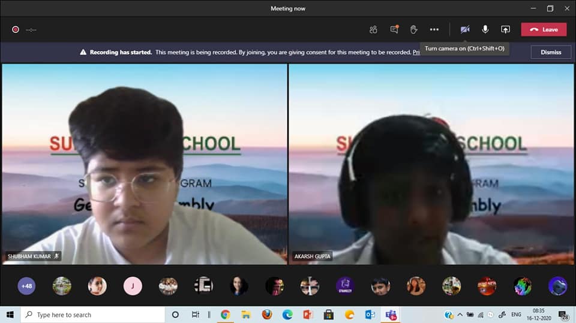Select the dark blue participant avatar at end
The height and width of the screenshot is (323, 576).
[557, 286]
